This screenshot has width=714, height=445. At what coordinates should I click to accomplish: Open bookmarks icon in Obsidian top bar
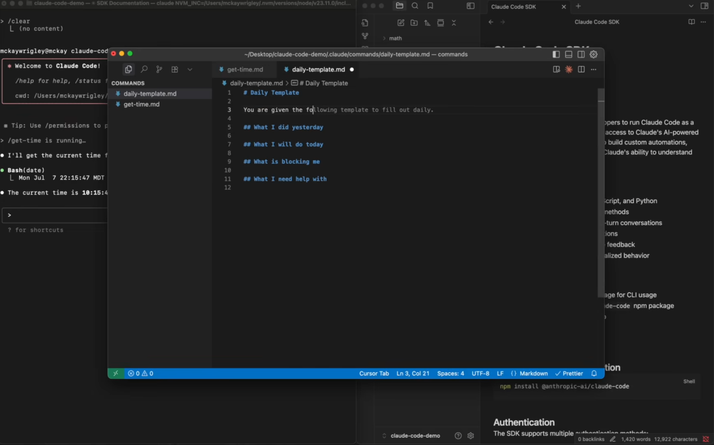(x=430, y=6)
